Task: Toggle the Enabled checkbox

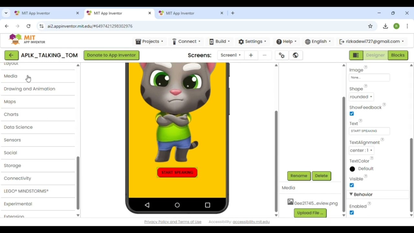Action: 352,213
